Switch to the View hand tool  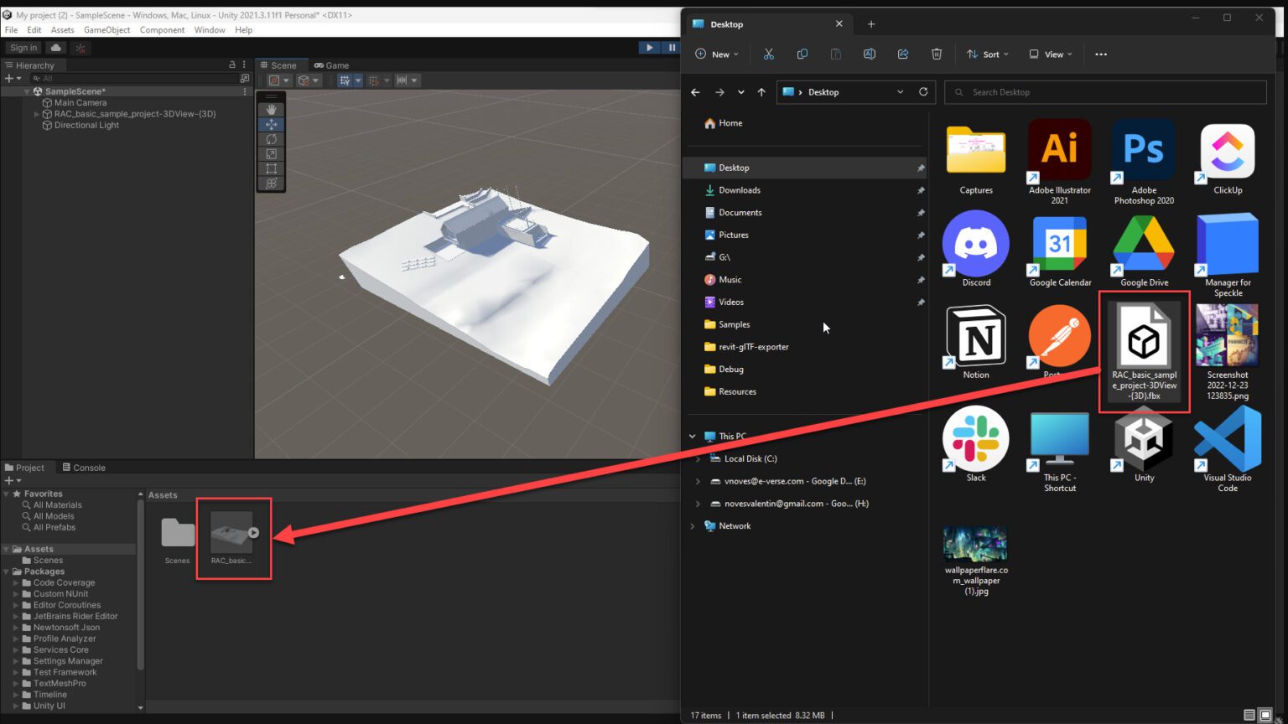270,109
